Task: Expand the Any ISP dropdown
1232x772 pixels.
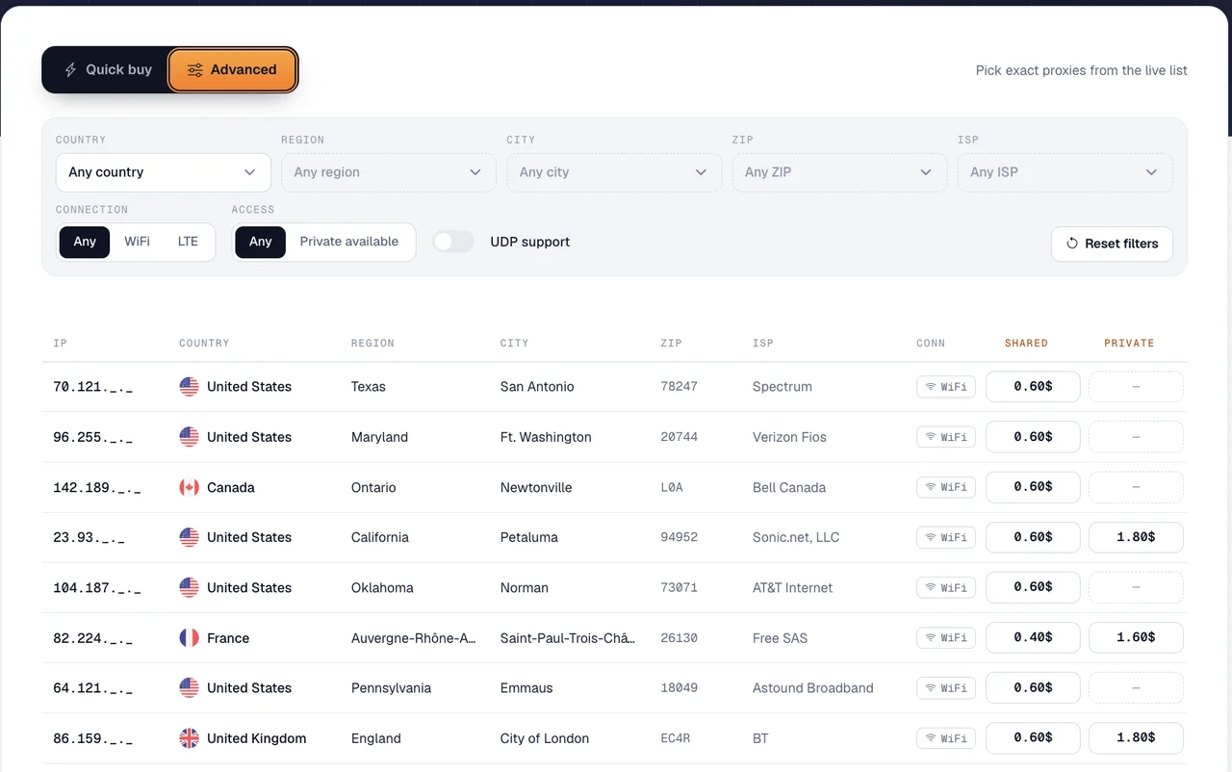Action: pos(1065,172)
